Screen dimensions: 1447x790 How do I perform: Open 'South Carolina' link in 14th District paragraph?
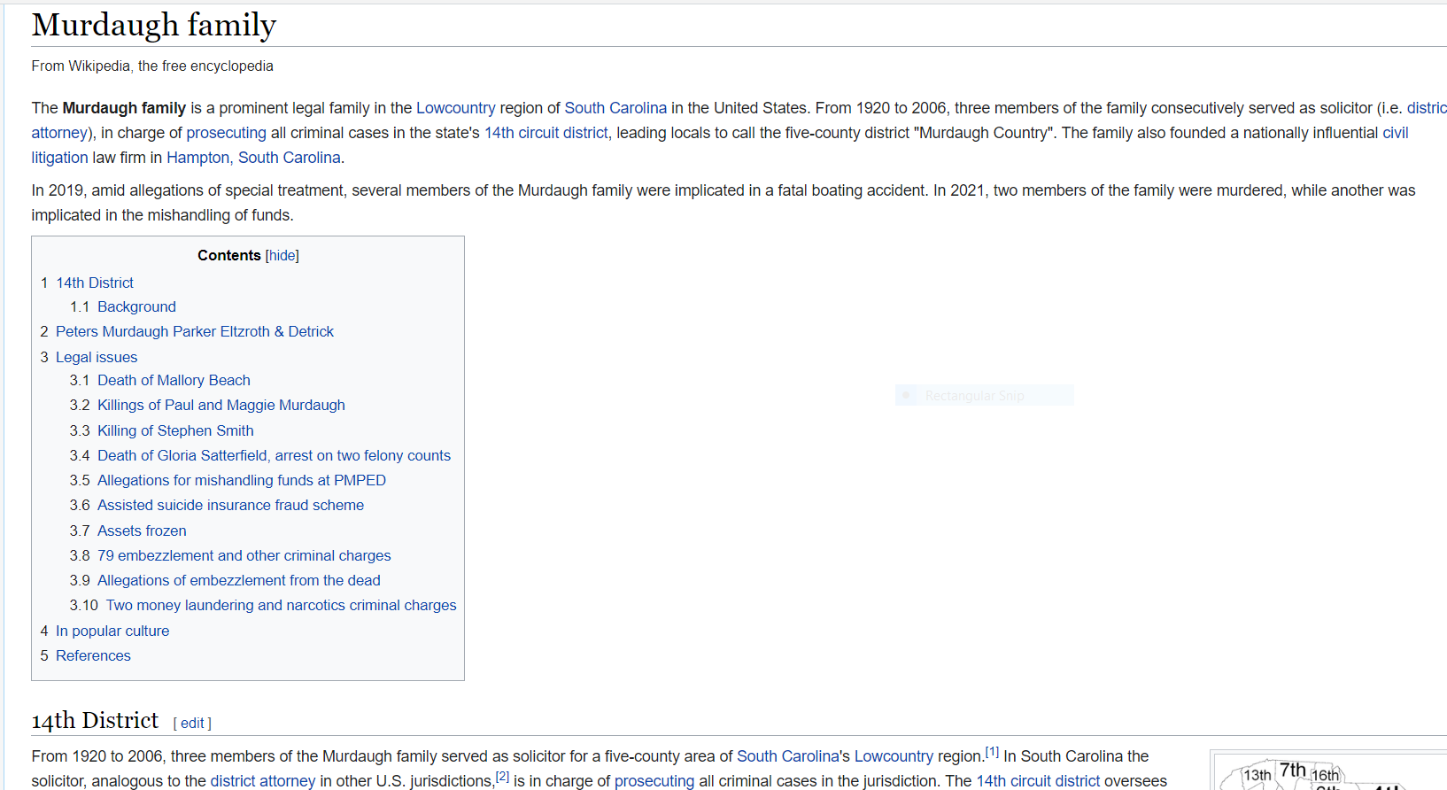click(787, 756)
